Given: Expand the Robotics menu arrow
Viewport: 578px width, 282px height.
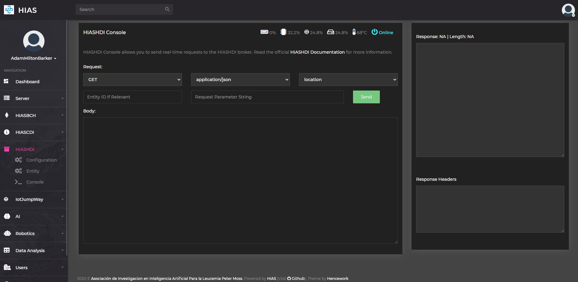Looking at the screenshot, I should [x=62, y=234].
